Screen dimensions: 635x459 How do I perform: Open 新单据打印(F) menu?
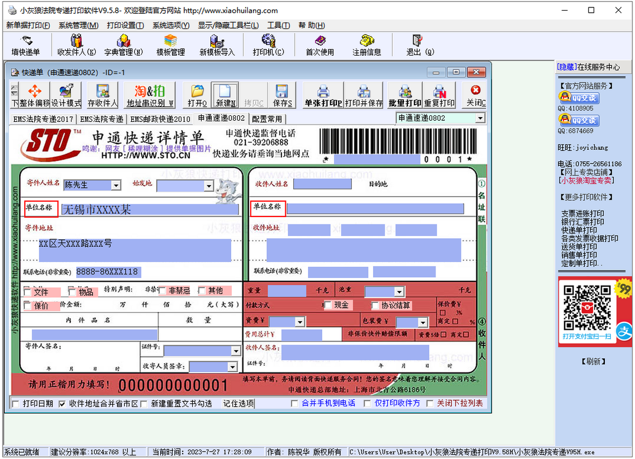pyautogui.click(x=28, y=25)
